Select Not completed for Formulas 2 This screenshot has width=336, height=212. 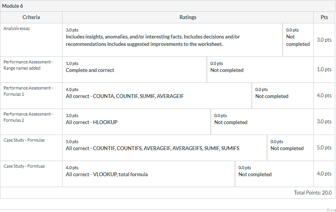pyautogui.click(x=262, y=122)
